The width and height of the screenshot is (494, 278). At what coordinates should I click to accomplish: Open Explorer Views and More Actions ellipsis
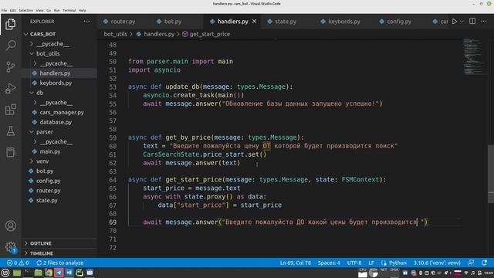coord(86,21)
